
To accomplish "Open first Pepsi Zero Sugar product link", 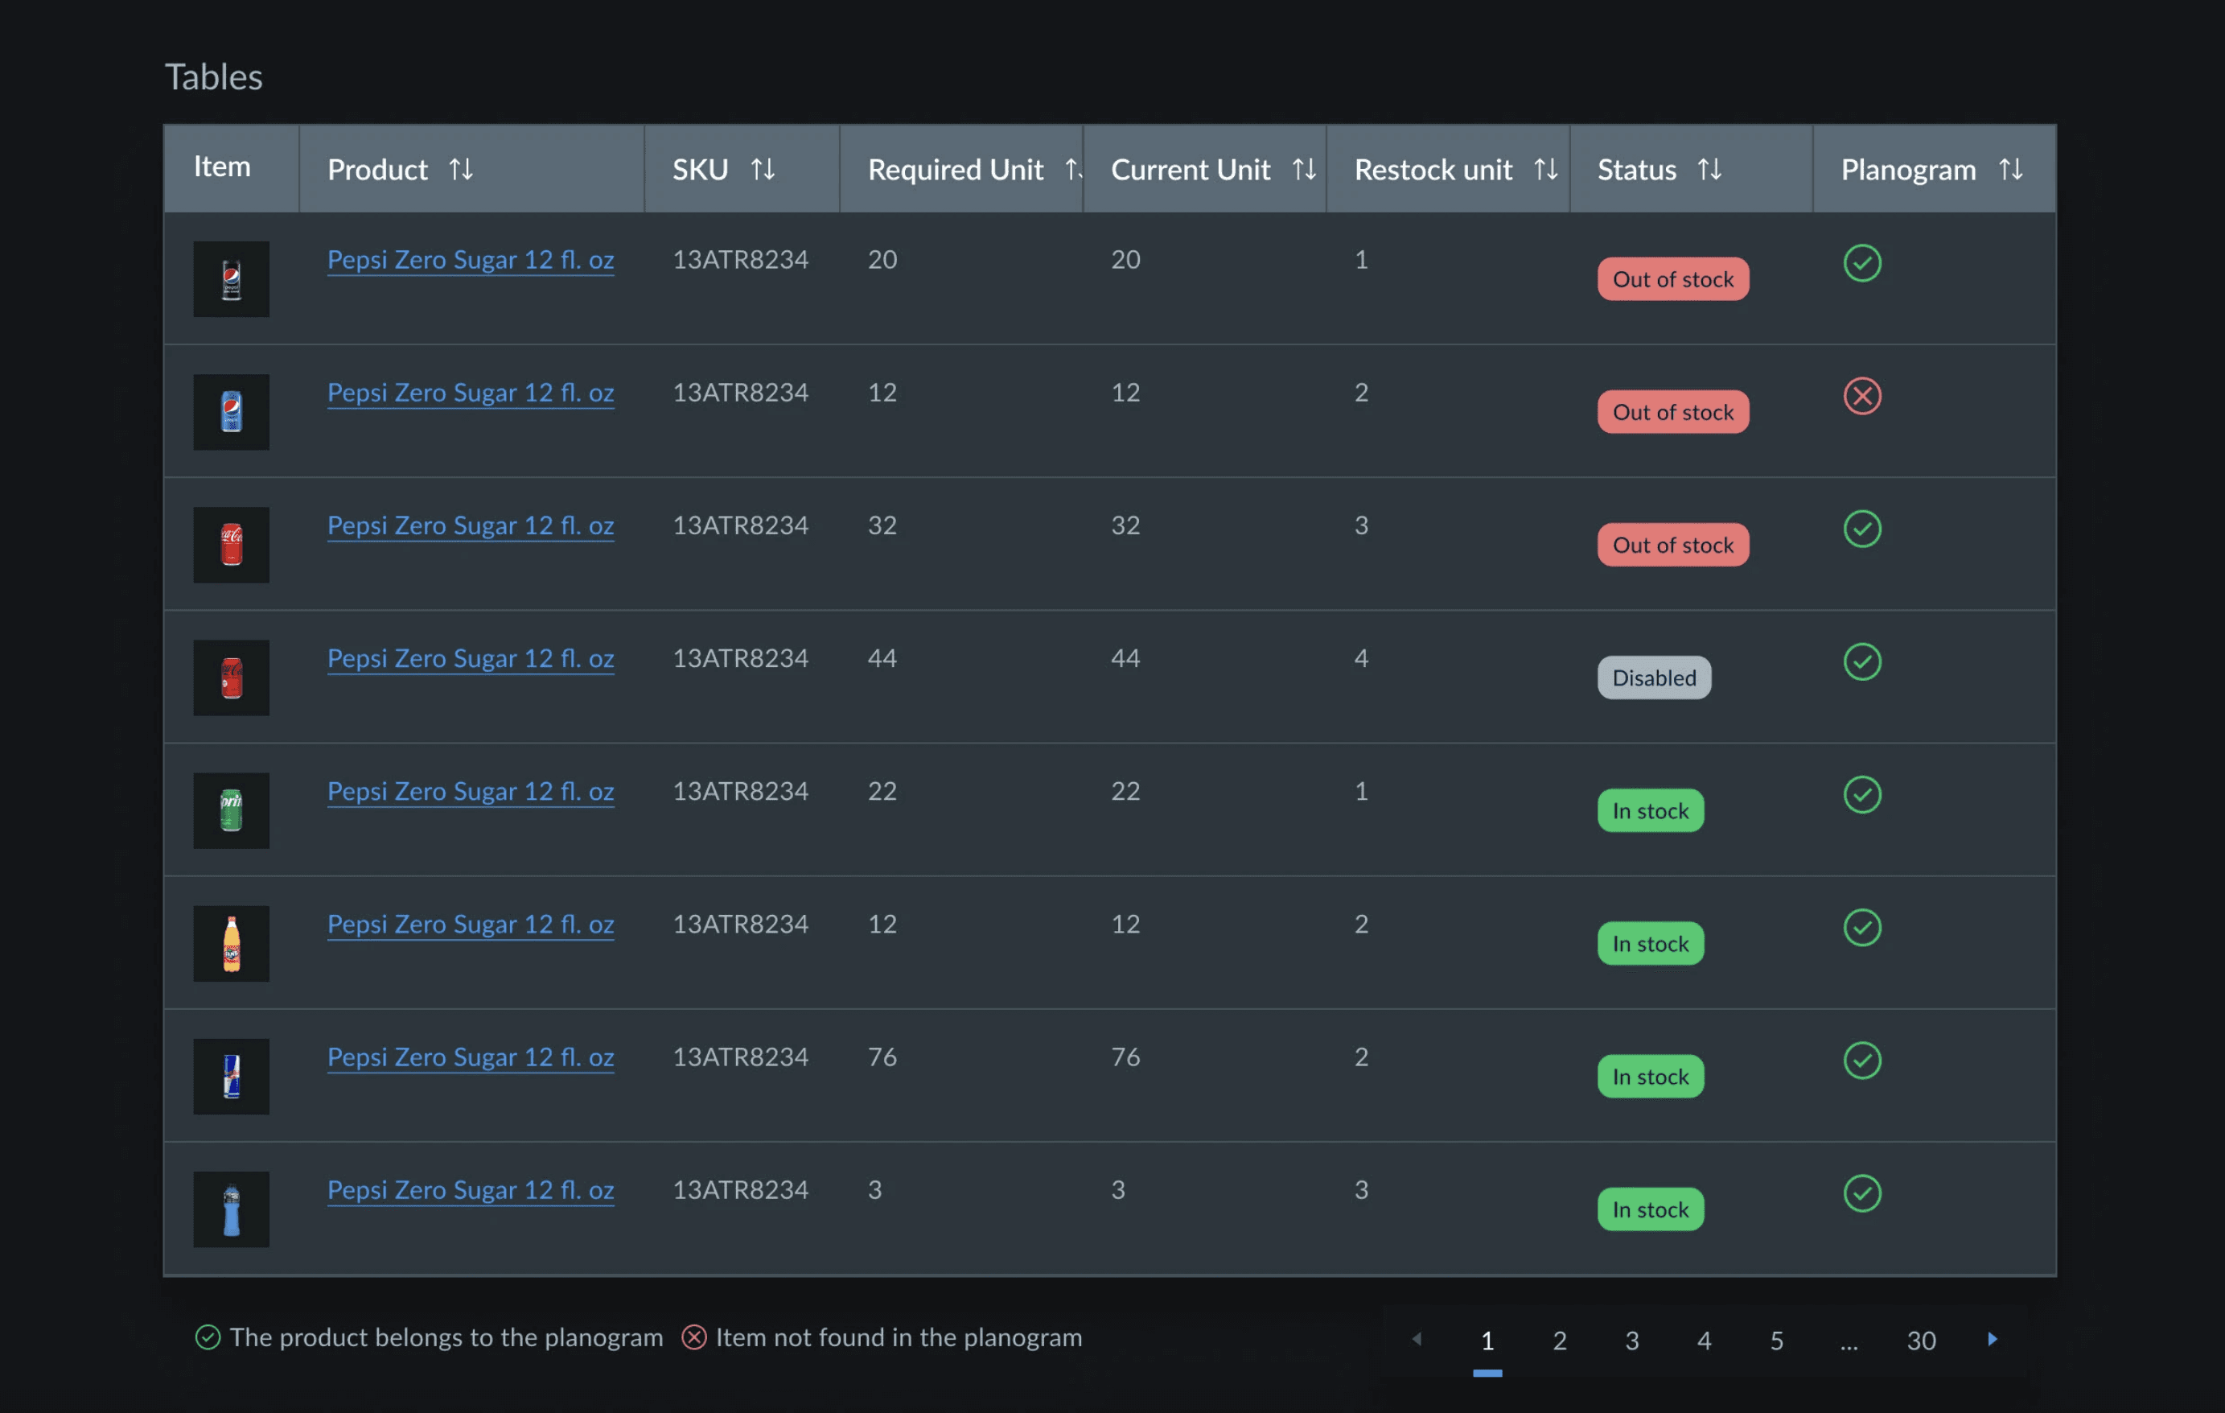I will point(471,260).
